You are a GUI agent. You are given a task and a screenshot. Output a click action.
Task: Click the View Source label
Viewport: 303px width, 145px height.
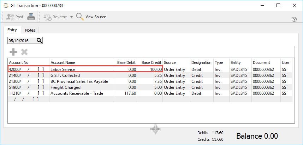(x=96, y=17)
